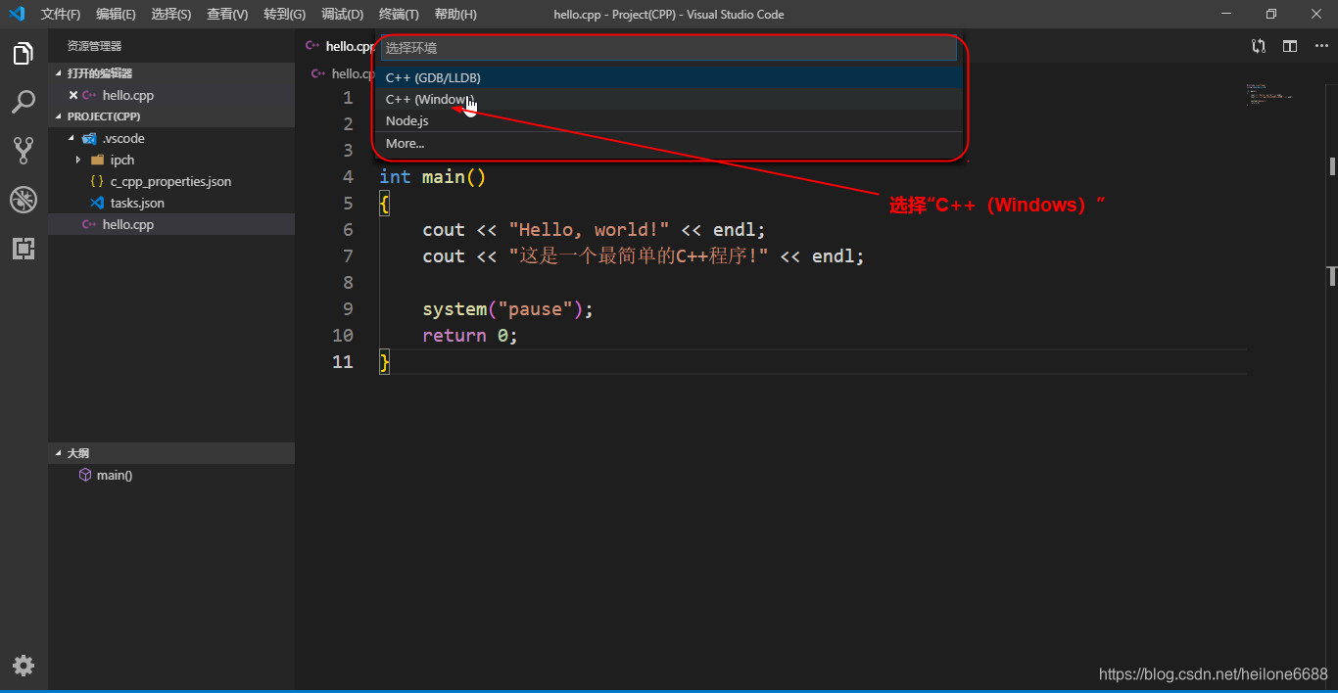Open the 编辑(E) menu
This screenshot has height=693, width=1338.
click(x=117, y=14)
